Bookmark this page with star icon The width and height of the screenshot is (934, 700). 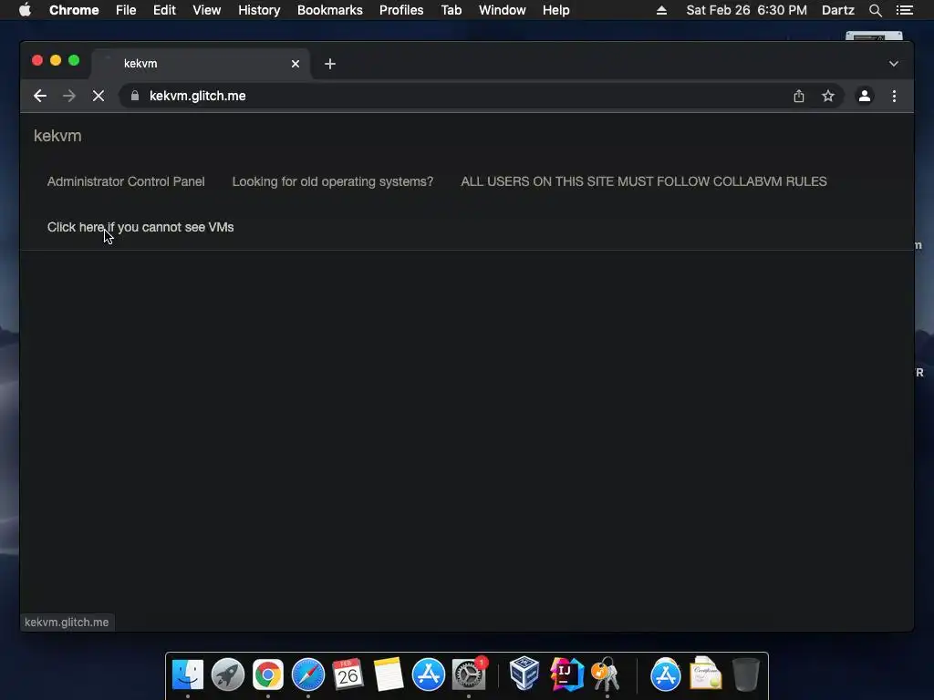[x=828, y=96]
